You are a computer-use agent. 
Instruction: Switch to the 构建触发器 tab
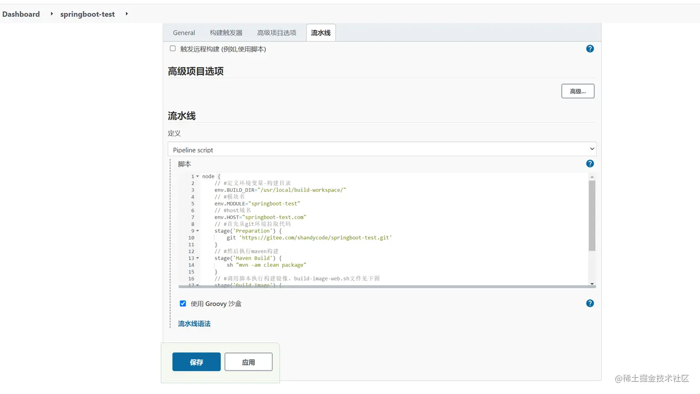click(226, 33)
